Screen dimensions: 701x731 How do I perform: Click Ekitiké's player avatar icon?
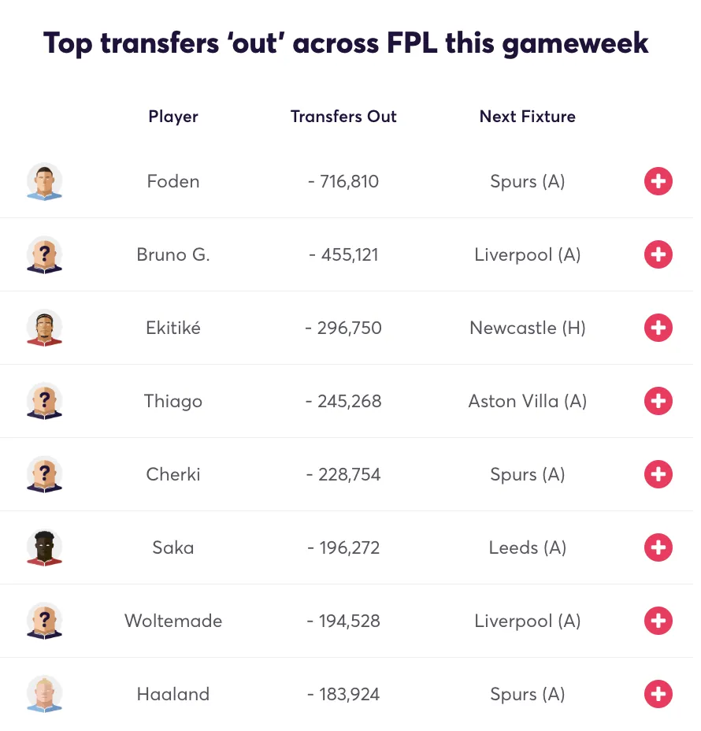44,328
